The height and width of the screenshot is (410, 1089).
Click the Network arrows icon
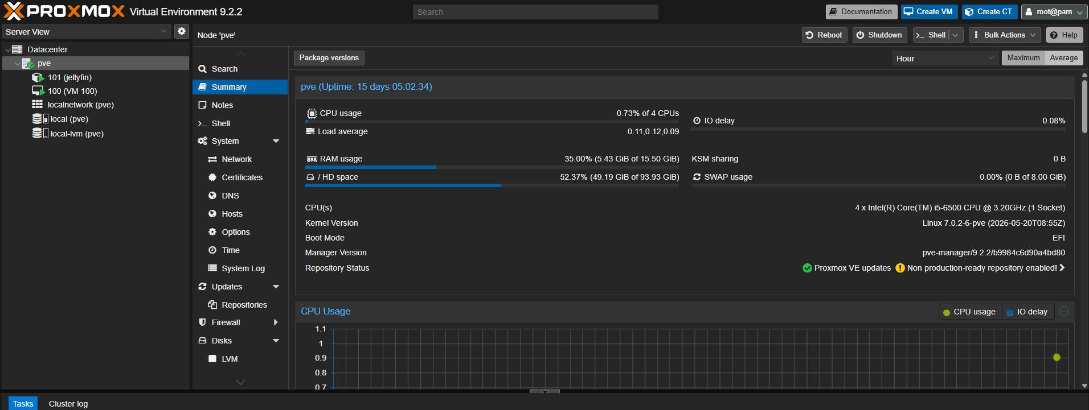pyautogui.click(x=212, y=159)
